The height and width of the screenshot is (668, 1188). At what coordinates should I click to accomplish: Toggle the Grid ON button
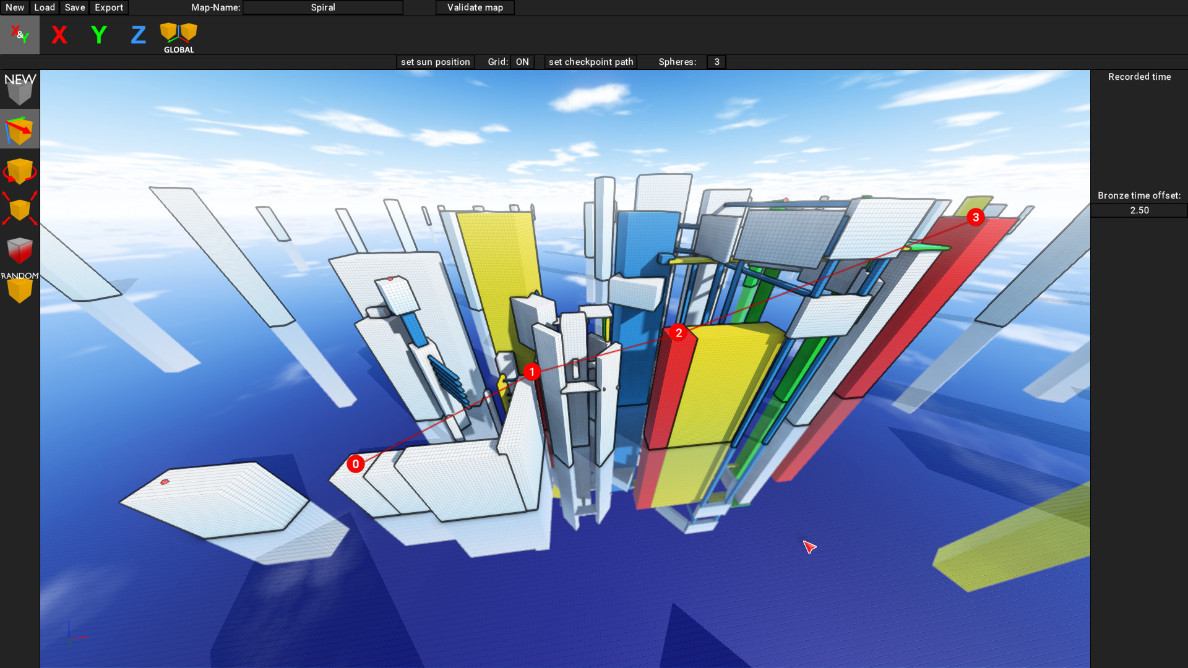tap(522, 62)
